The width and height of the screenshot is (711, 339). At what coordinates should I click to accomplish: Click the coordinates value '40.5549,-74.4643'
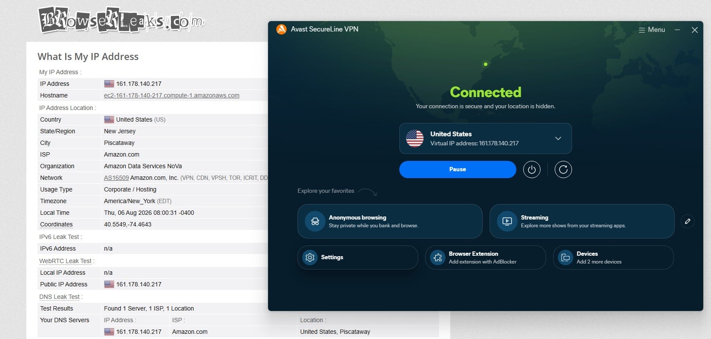pyautogui.click(x=128, y=224)
